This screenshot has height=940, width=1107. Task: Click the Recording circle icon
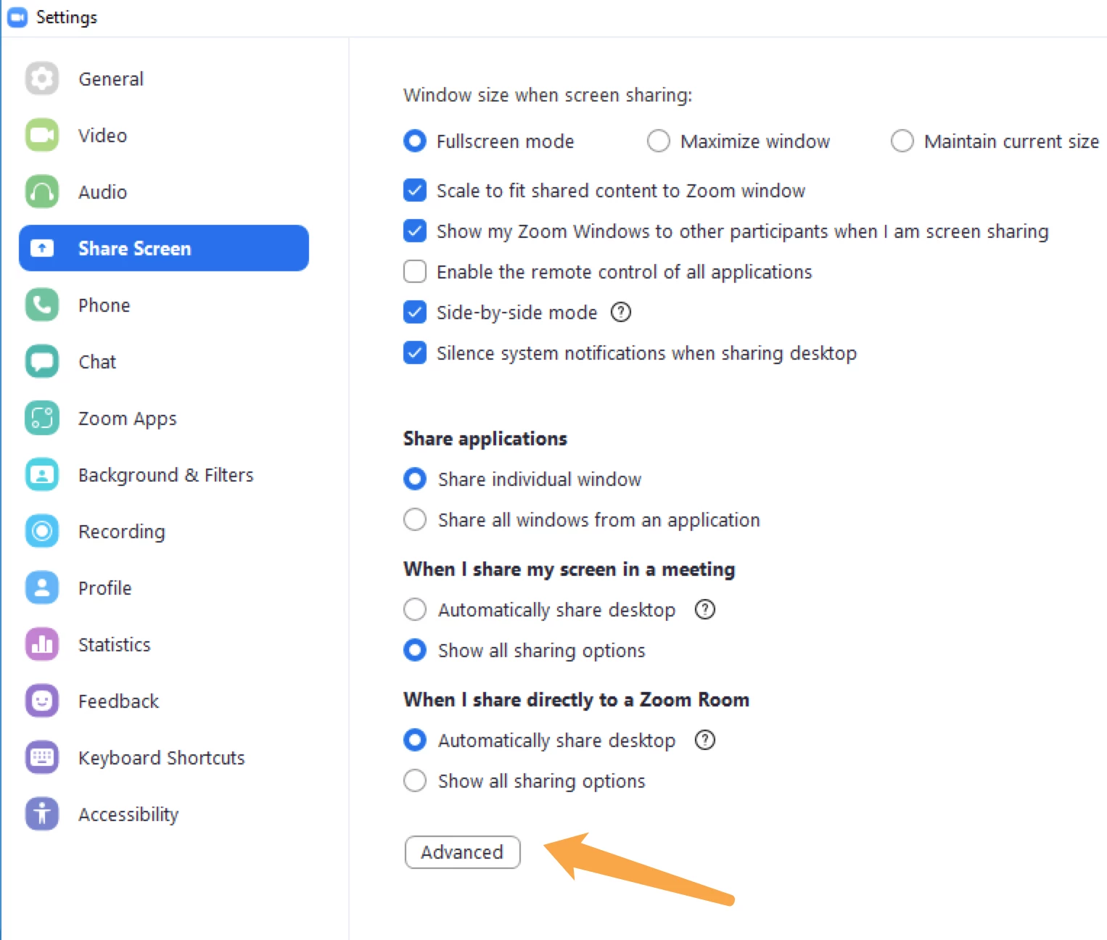click(42, 531)
